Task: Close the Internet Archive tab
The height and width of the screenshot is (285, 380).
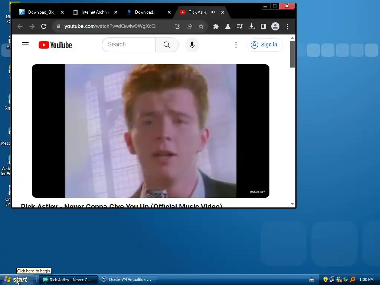Action: 116,12
